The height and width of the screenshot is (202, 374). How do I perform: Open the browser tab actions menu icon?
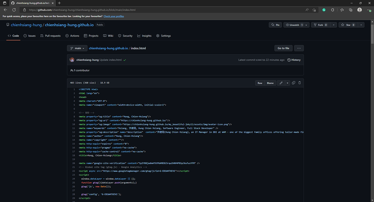click(5, 3)
